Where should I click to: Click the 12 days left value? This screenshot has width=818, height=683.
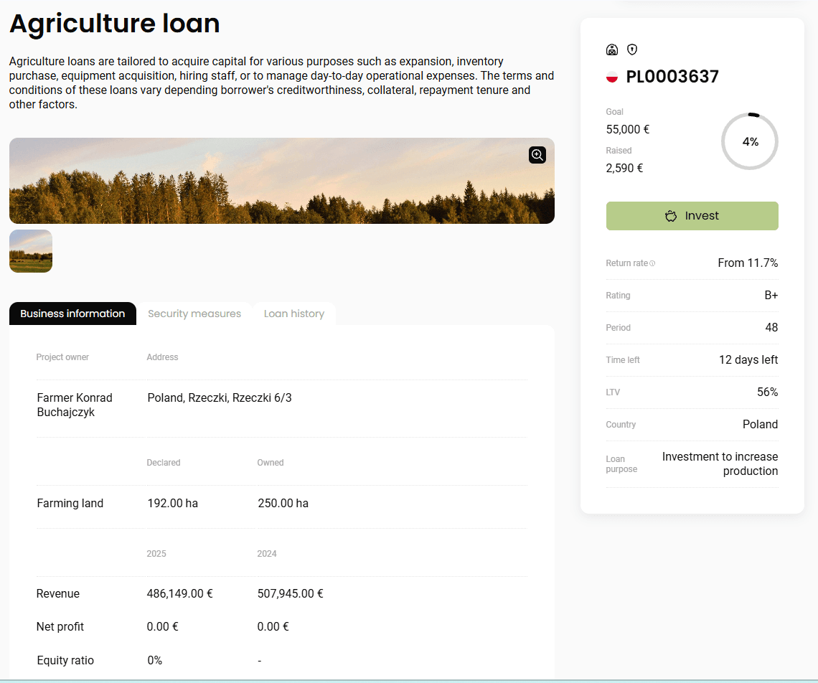pos(748,360)
